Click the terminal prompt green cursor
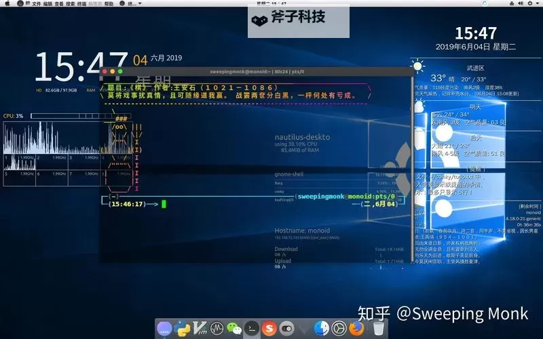The image size is (543, 339). point(164,204)
